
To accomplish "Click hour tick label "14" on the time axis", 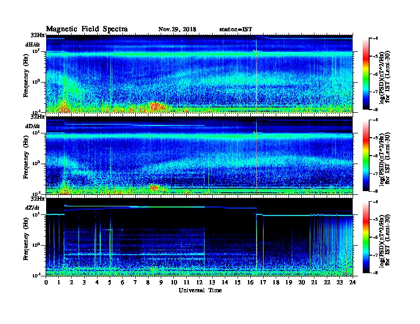I will tap(225, 282).
